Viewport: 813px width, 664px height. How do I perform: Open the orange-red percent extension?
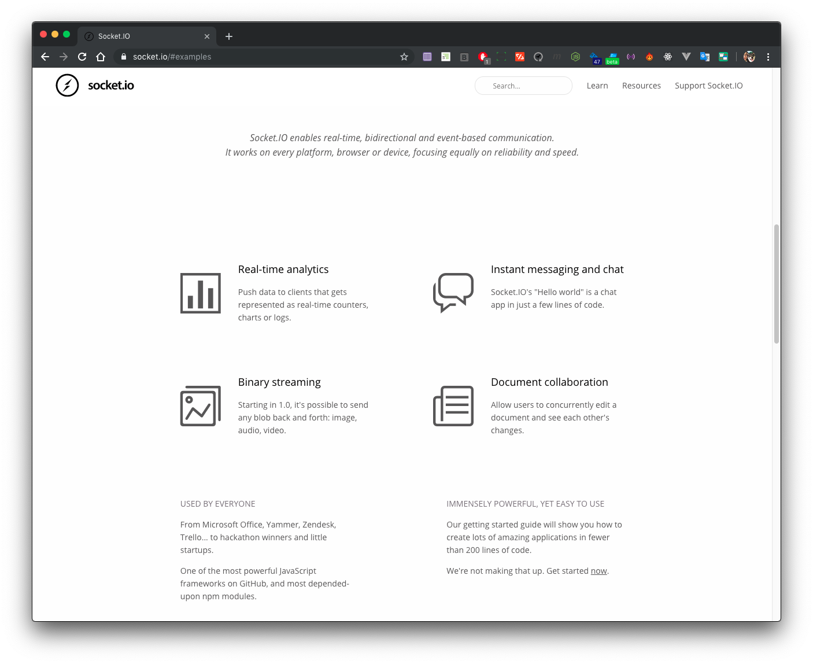[520, 57]
